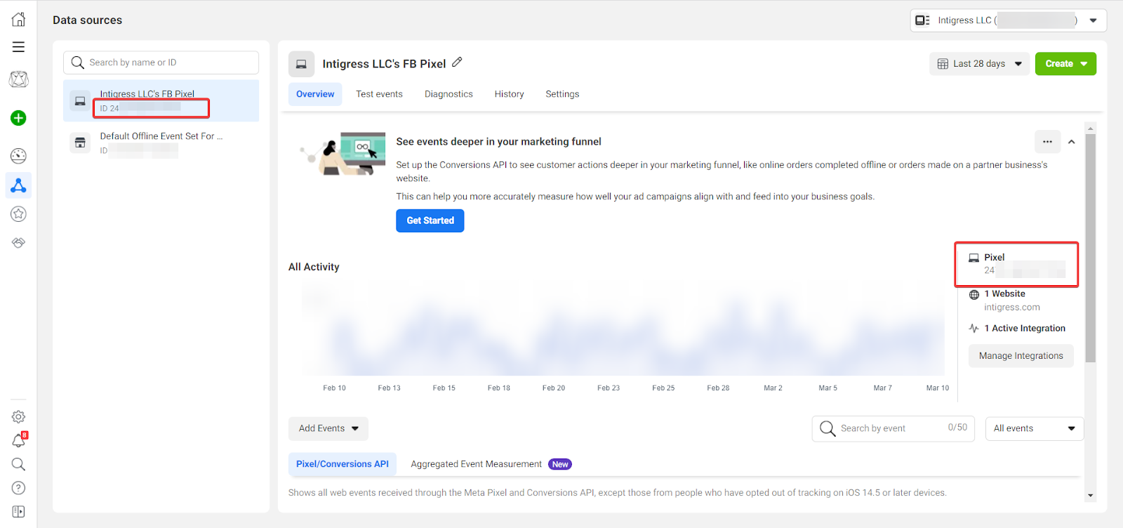Click the search magnifier icon in sidebar

19,464
